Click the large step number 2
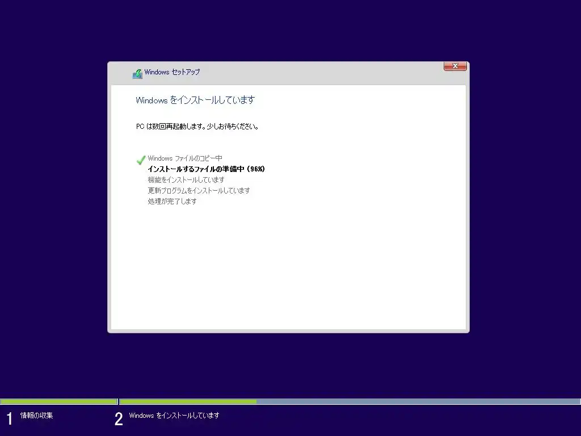The width and height of the screenshot is (581, 436). click(x=119, y=418)
